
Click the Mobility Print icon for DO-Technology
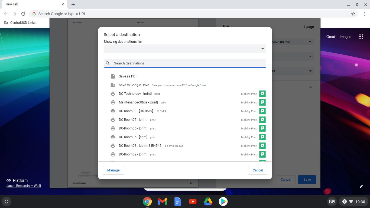click(x=262, y=94)
